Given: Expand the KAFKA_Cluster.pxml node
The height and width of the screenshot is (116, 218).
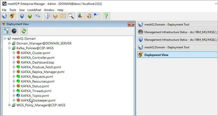Looking at the screenshot, I should [x=14, y=53].
